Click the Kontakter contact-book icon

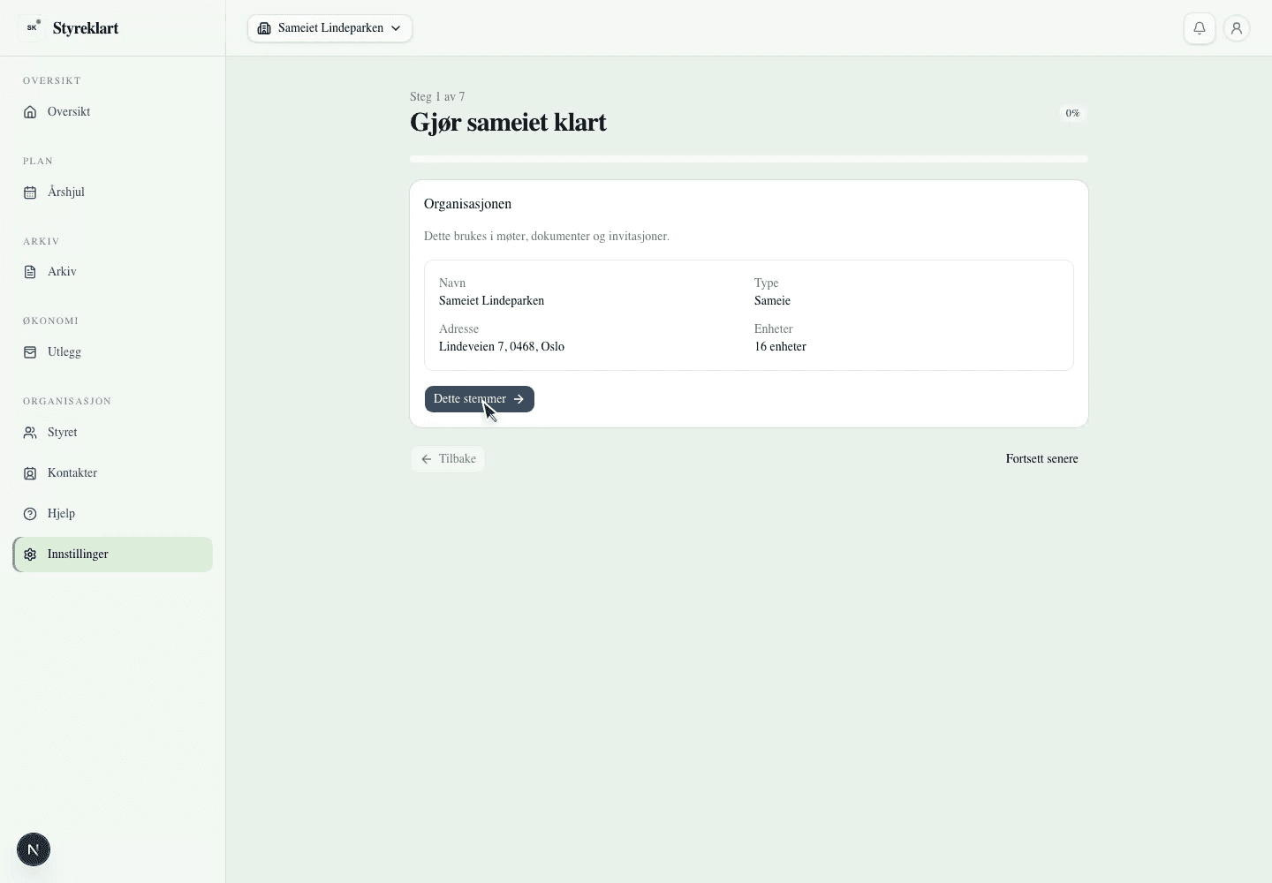30,473
